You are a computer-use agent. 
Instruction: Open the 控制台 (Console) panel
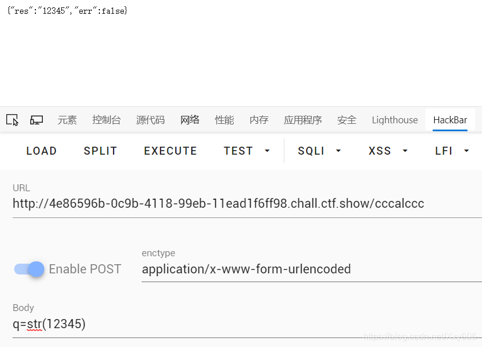(x=106, y=120)
